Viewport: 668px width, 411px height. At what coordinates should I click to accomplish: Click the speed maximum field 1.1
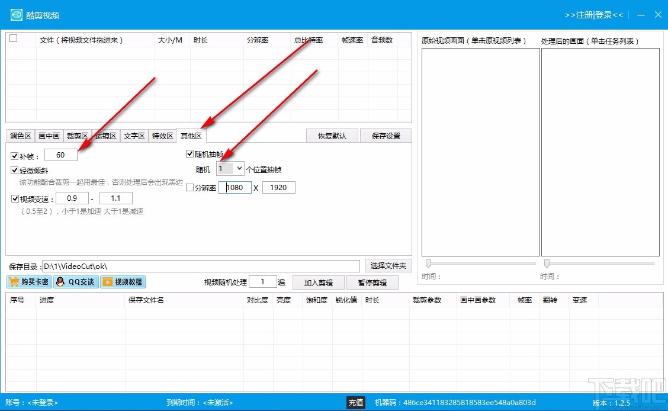click(x=116, y=198)
